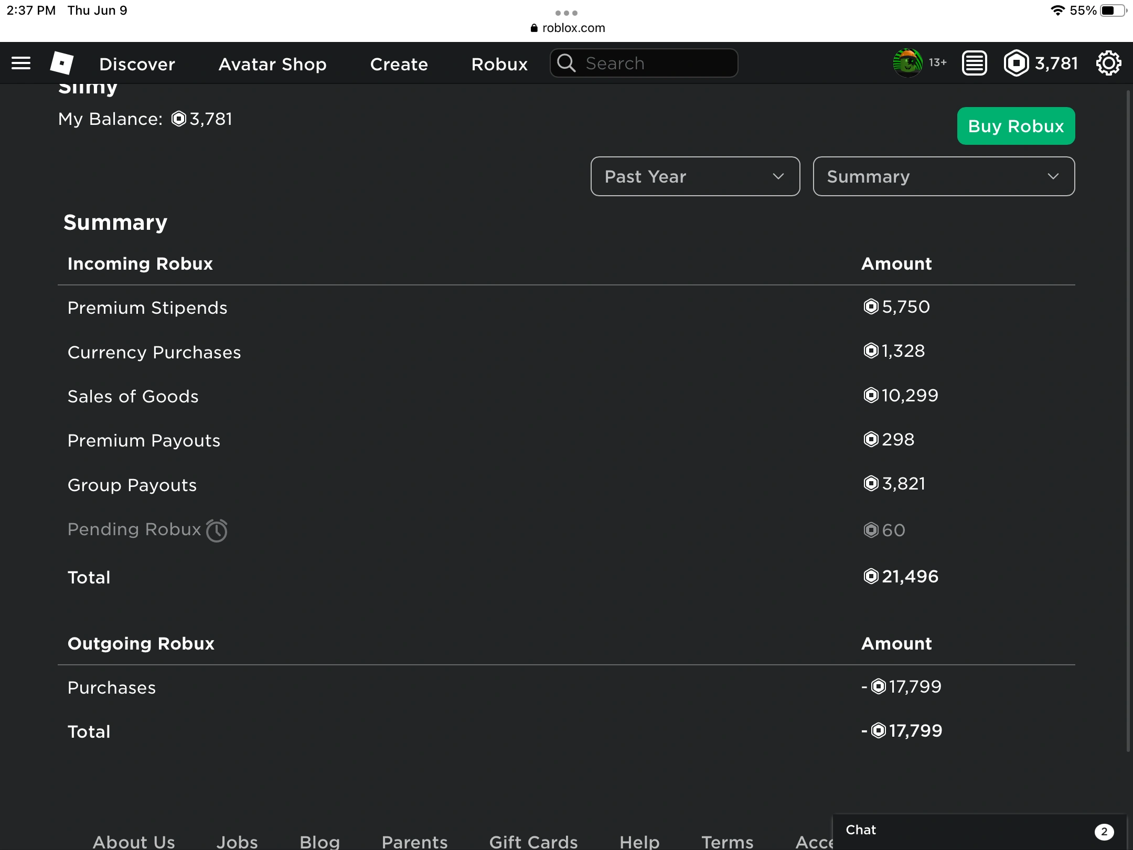Open the Robux navigation item
Screen dimensions: 1133x850
pyautogui.click(x=499, y=64)
